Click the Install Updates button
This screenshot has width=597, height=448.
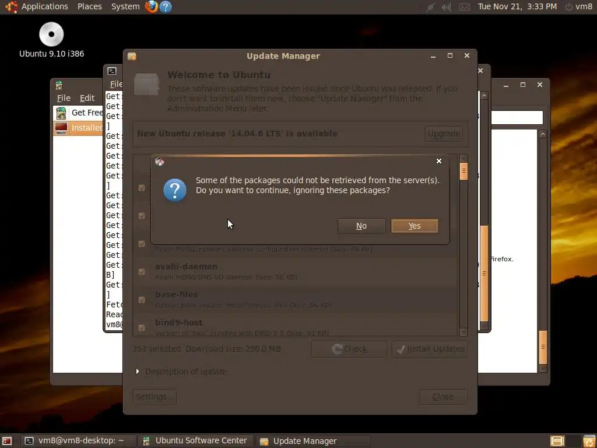pyautogui.click(x=430, y=349)
